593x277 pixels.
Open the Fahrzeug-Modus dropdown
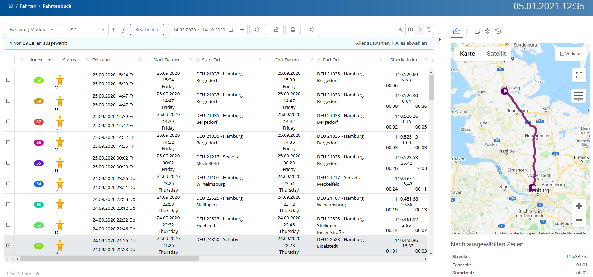pyautogui.click(x=31, y=30)
